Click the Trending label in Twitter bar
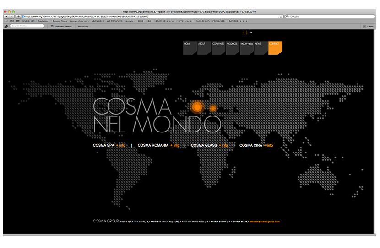This screenshot has width=380, height=248. coord(84,26)
